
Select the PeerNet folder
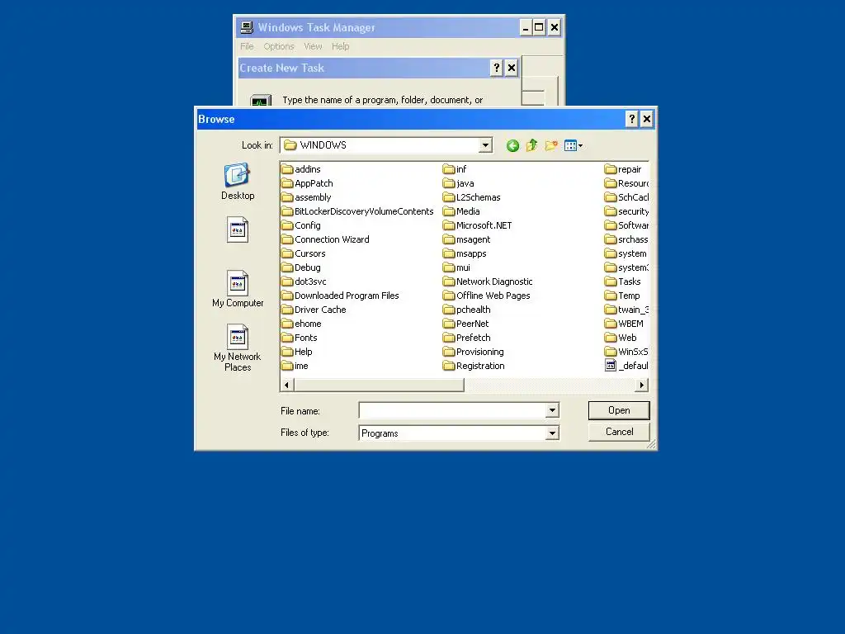465,324
